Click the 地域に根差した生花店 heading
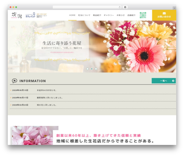The height and width of the screenshot is (156, 184). click(105, 141)
